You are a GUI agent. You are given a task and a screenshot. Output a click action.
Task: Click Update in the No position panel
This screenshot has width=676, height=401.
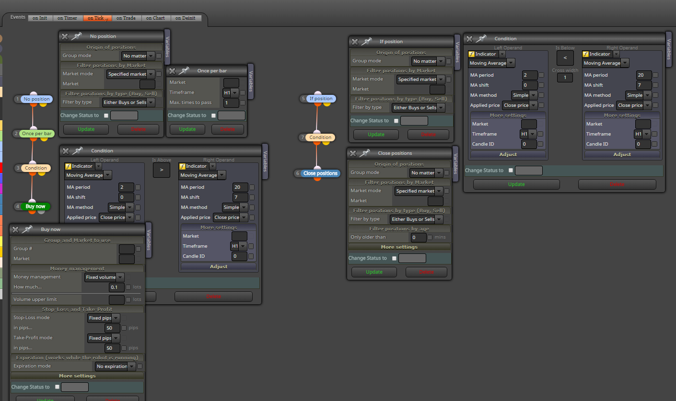(x=86, y=129)
